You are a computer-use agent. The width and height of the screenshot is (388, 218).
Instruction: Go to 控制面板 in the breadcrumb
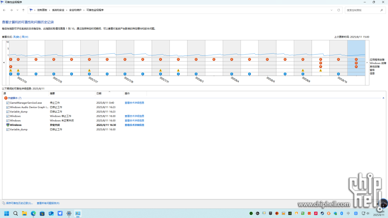[42, 10]
